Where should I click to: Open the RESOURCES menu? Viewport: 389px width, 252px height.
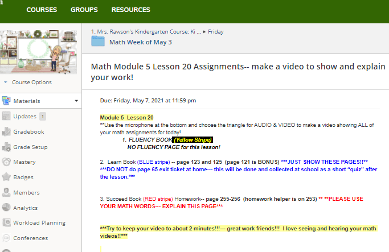pos(131,10)
